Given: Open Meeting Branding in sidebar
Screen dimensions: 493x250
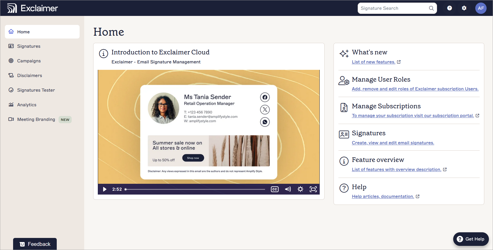Looking at the screenshot, I should point(36,119).
